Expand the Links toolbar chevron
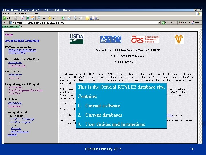This screenshot has width=206, height=155. point(176,22)
